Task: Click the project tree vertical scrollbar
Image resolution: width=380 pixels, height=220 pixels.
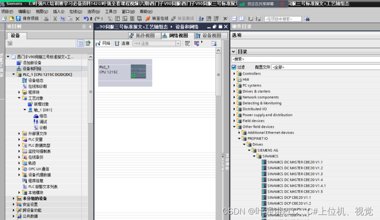Action: 91,92
